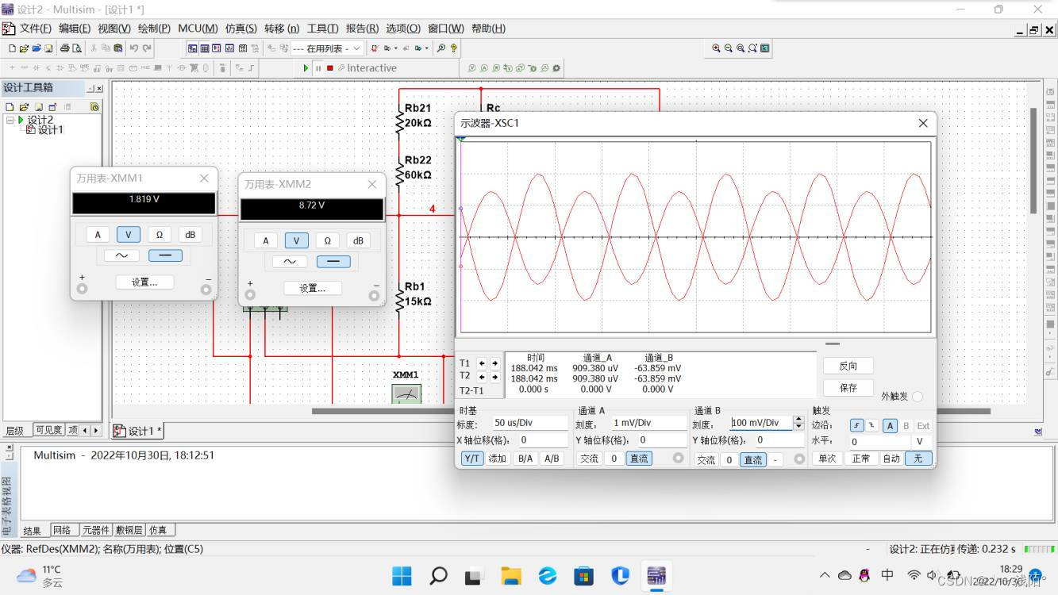Click the Print icon in the toolbar

[x=65, y=48]
